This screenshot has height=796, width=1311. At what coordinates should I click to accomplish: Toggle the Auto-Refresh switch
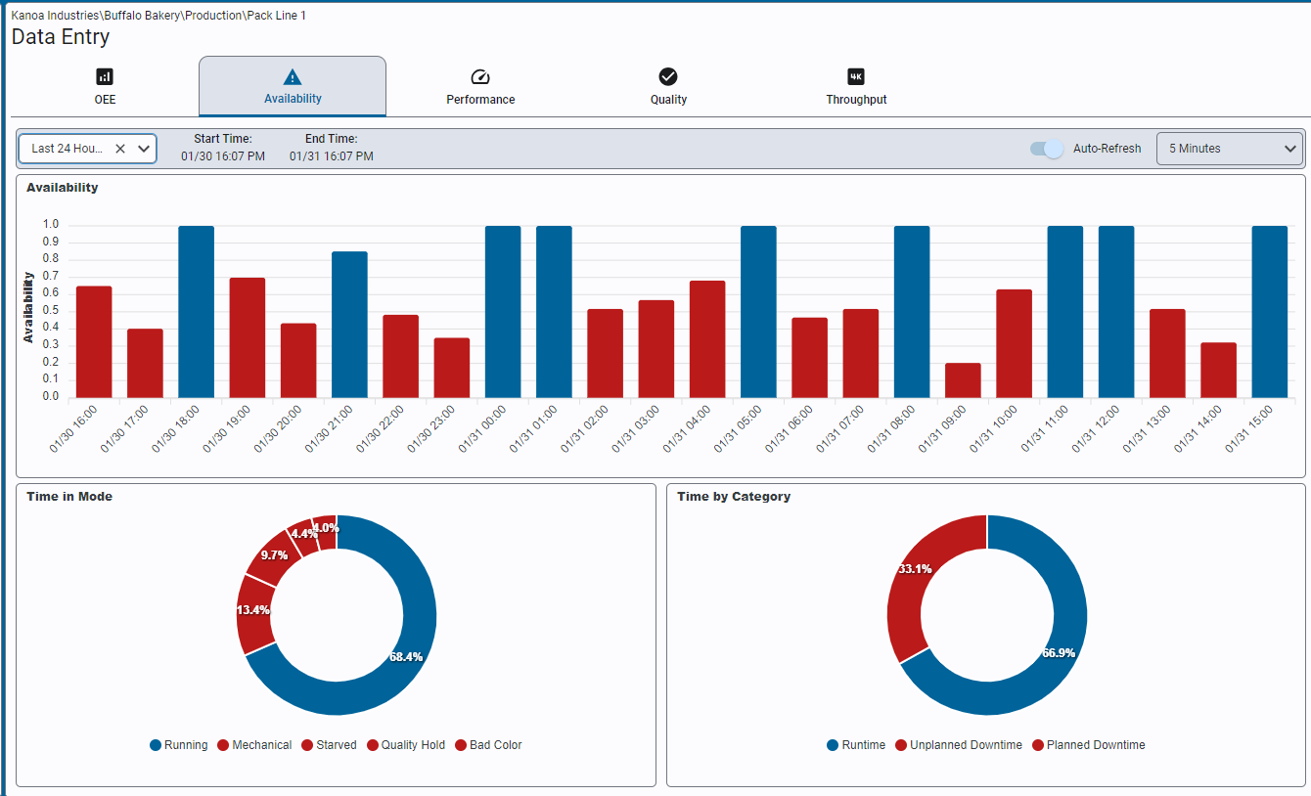coord(1047,149)
